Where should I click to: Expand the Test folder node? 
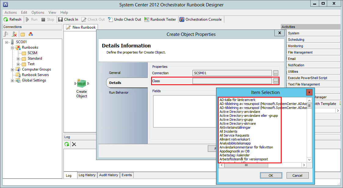click(x=18, y=64)
